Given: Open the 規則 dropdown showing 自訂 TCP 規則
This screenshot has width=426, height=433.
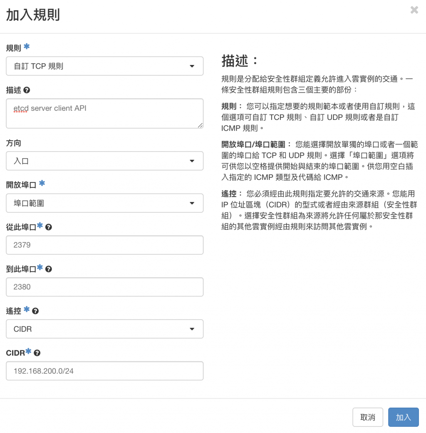Looking at the screenshot, I should pos(104,66).
